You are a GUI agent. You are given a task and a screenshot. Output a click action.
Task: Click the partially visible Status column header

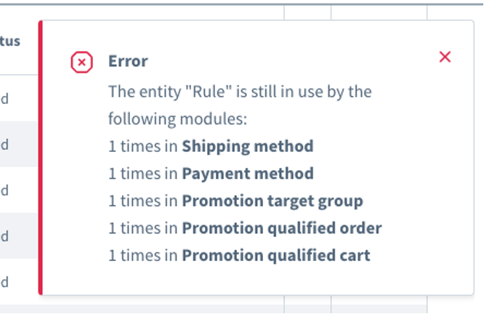[x=10, y=41]
